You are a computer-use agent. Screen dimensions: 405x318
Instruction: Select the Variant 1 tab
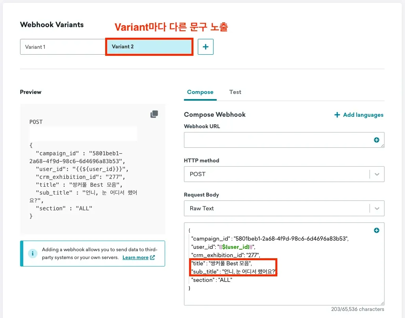click(63, 47)
